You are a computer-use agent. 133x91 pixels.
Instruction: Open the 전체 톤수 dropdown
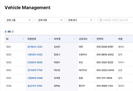(x=81, y=20)
